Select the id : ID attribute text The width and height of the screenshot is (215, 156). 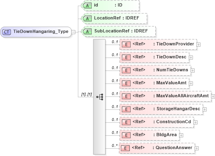coord(108,5)
